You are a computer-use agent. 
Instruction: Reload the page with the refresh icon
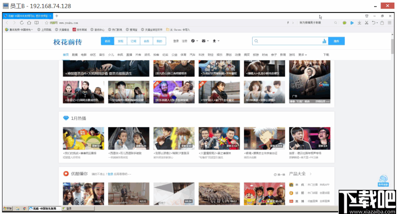22,23
